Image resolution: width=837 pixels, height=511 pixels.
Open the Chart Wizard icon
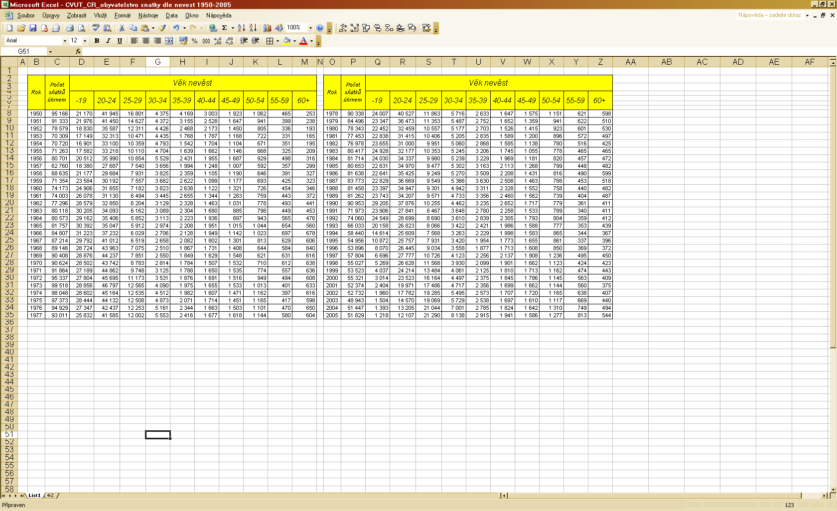(268, 28)
